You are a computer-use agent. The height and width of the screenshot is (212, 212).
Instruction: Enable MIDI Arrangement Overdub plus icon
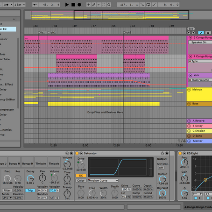click(88, 5)
